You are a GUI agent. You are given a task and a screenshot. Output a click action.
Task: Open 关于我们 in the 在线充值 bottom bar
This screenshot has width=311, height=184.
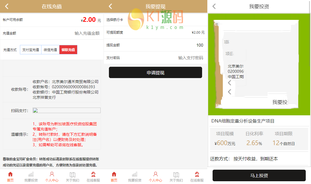pyautogui.click(x=72, y=177)
